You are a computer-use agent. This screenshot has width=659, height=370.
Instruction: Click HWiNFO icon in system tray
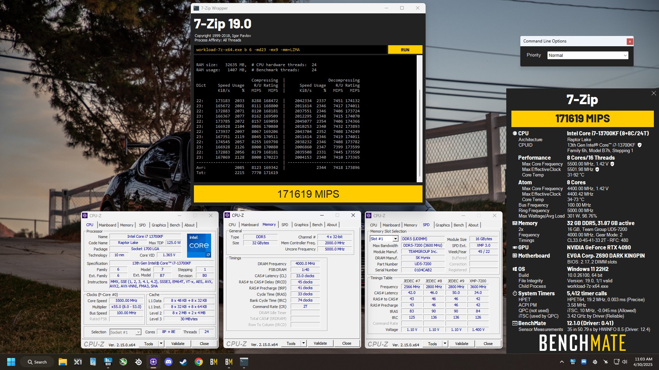pos(573,362)
